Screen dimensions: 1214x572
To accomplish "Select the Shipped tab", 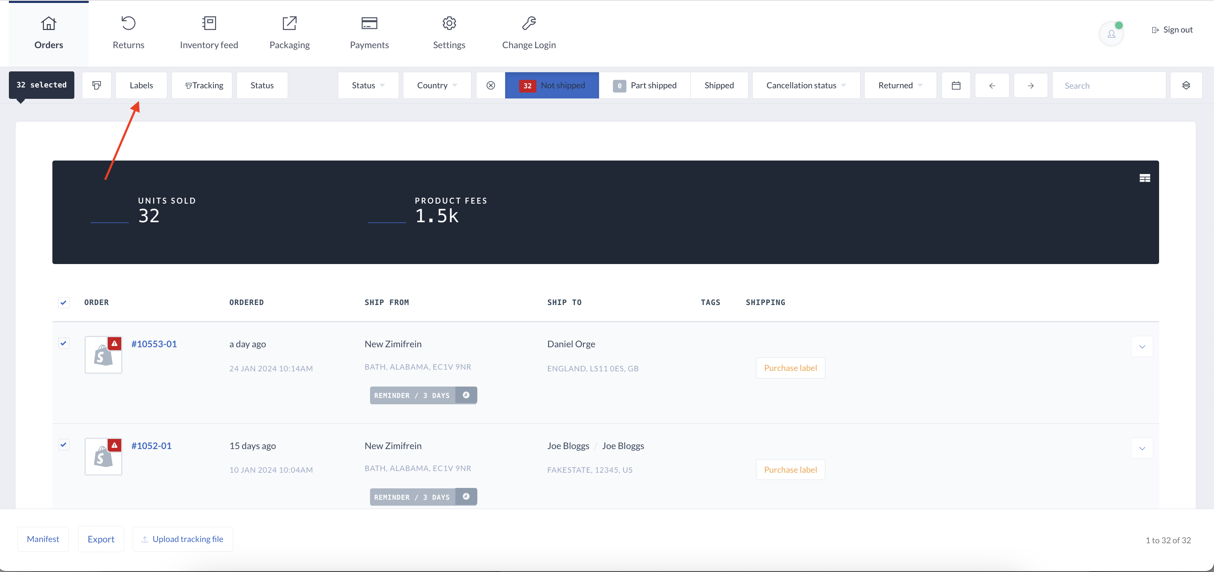I will pyautogui.click(x=719, y=85).
